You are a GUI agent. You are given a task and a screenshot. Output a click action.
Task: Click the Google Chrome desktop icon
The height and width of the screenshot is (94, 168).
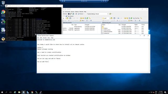[3, 13]
